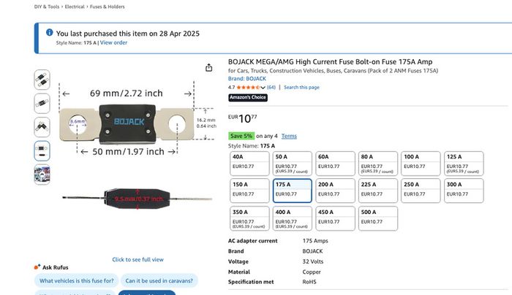This screenshot has width=512, height=295.
Task: Select third crossed fuses thumbnail
Action: tap(42, 127)
